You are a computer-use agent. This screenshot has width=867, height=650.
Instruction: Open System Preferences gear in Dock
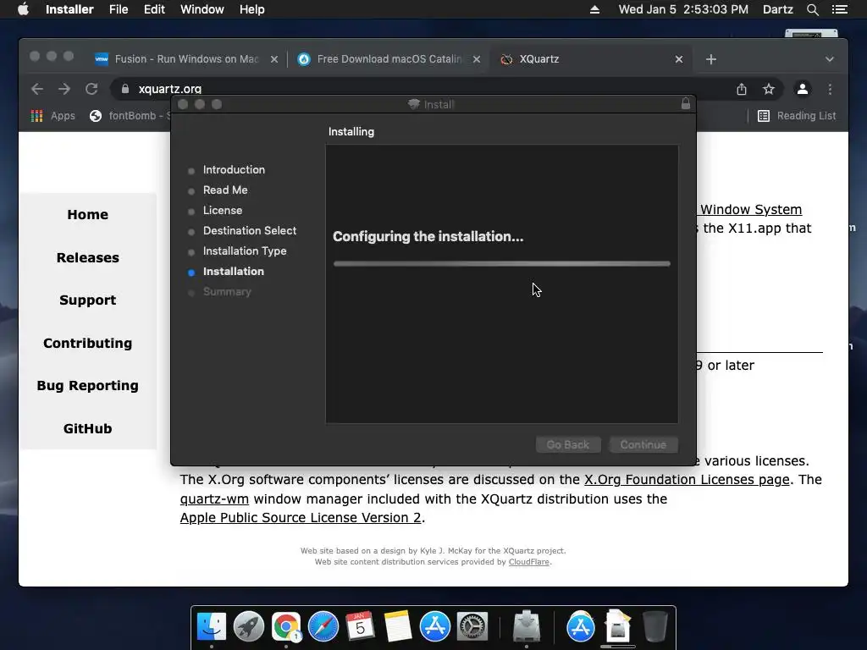472,626
